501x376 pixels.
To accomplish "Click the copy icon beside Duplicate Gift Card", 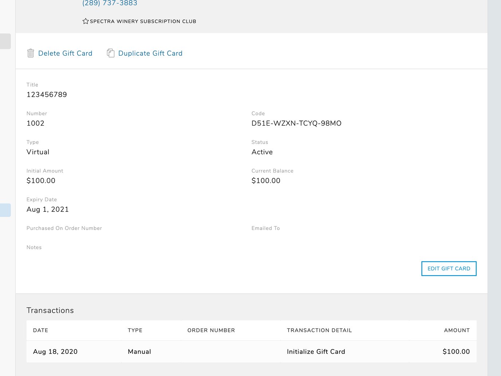I will (110, 53).
